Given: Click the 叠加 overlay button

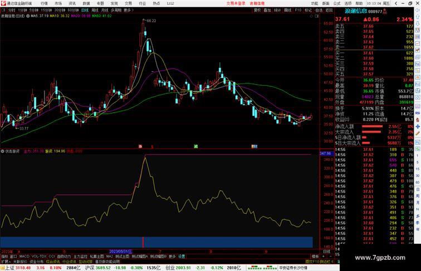Looking at the screenshot, I should (267, 10).
